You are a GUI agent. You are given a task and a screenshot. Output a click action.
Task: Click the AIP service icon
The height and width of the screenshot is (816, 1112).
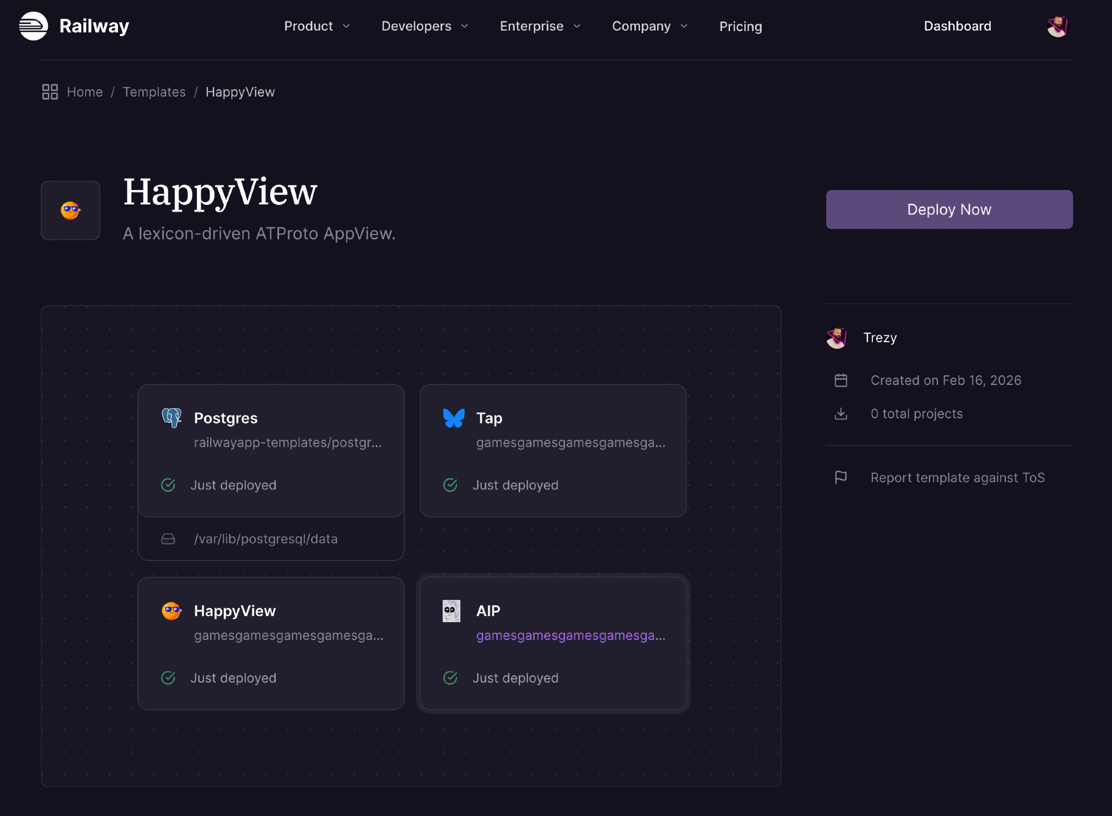click(451, 610)
